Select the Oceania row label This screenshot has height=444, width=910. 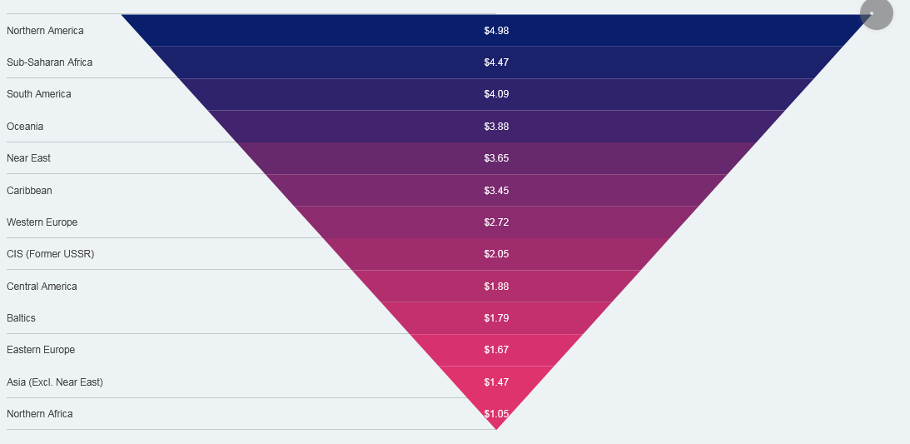coord(25,127)
